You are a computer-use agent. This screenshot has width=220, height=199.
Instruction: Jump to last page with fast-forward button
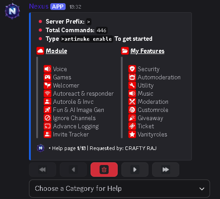(166, 170)
